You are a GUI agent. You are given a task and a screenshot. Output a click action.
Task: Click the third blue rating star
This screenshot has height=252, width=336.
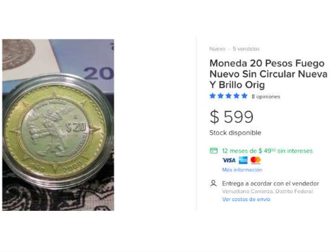click(x=228, y=96)
